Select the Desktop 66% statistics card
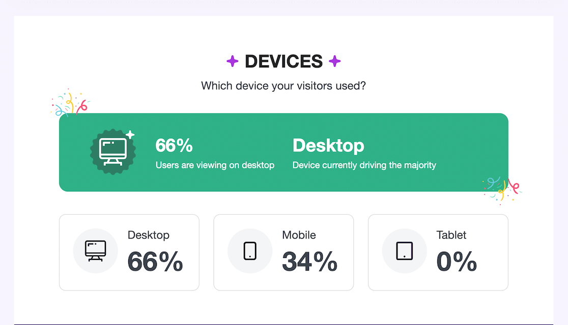This screenshot has width=568, height=325. tap(129, 252)
